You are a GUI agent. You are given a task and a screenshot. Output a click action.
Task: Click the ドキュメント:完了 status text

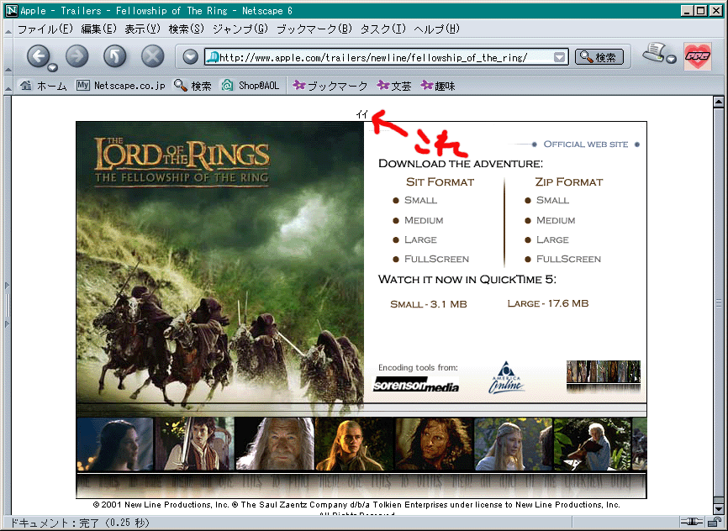coord(80,523)
